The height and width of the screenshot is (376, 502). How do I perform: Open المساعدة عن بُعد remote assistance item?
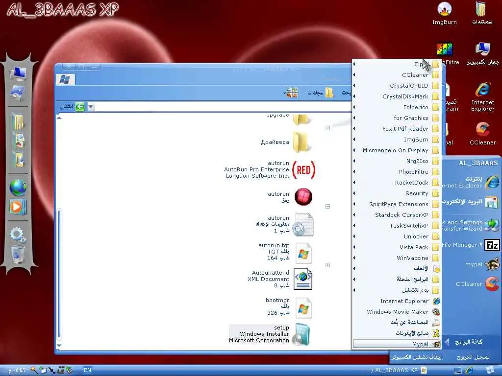point(397,323)
